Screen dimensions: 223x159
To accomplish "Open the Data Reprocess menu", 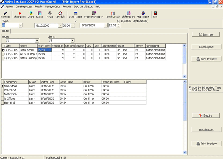I will click(24, 6).
